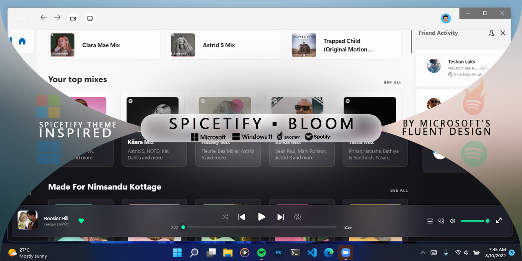The width and height of the screenshot is (522, 261).
Task: Open the Astrid S Mix card
Action: click(x=225, y=45)
